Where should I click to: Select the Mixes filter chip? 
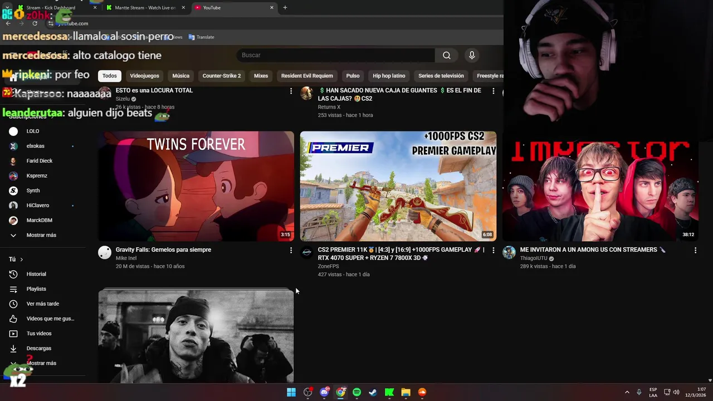261,76
